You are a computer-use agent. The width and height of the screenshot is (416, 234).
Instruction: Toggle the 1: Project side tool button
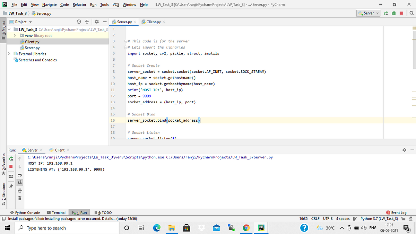pyautogui.click(x=3, y=30)
